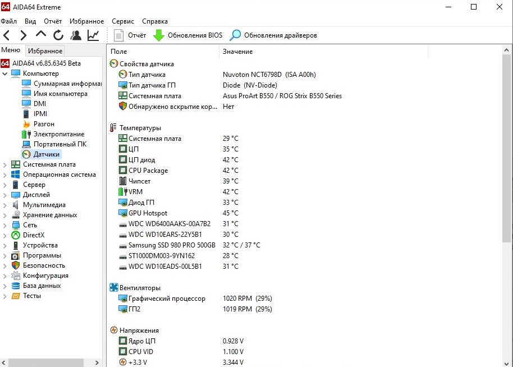The width and height of the screenshot is (513, 367).
Task: Go up one level with the up arrow icon
Action: point(41,34)
